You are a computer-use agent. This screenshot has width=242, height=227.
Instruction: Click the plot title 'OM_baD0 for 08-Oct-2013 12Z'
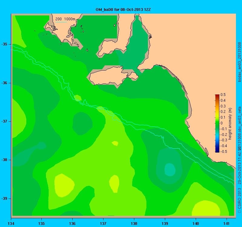coord(123,10)
